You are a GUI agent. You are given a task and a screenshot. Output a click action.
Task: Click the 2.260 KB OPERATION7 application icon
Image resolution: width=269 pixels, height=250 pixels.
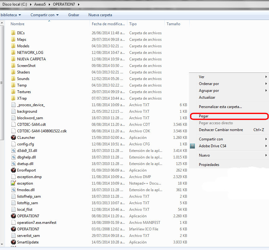[x=13, y=216]
